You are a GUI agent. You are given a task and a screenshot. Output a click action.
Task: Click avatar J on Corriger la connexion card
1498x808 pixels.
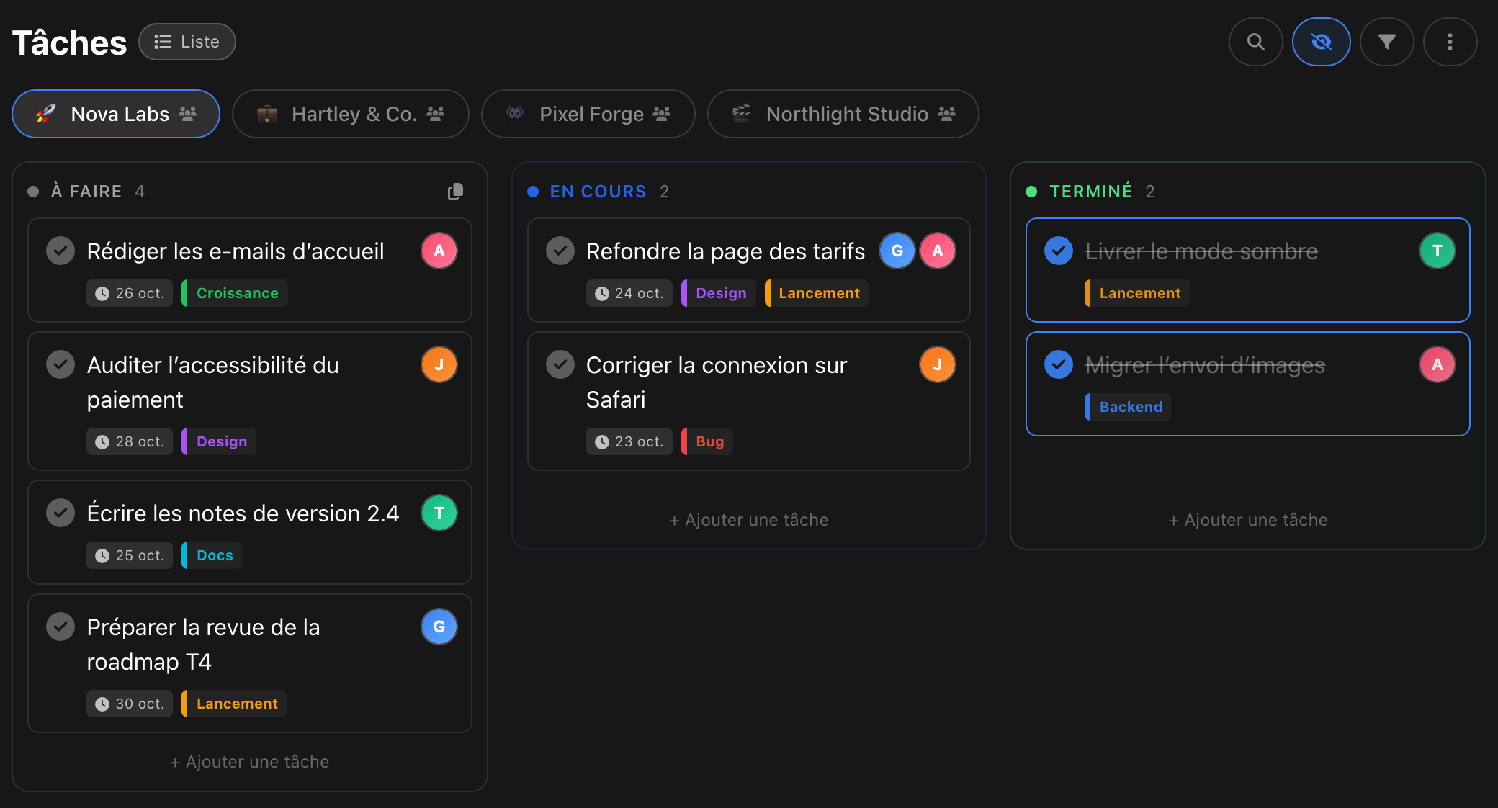pyautogui.click(x=938, y=364)
